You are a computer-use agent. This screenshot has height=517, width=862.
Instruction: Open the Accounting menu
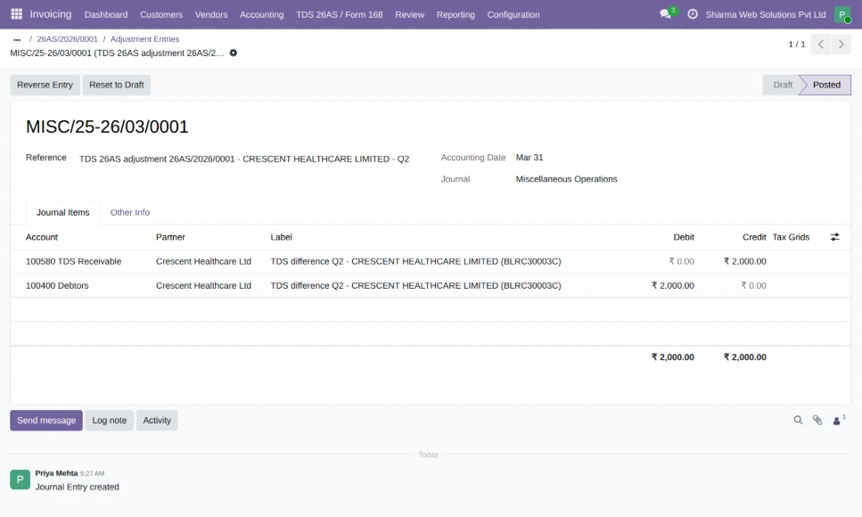click(x=262, y=15)
